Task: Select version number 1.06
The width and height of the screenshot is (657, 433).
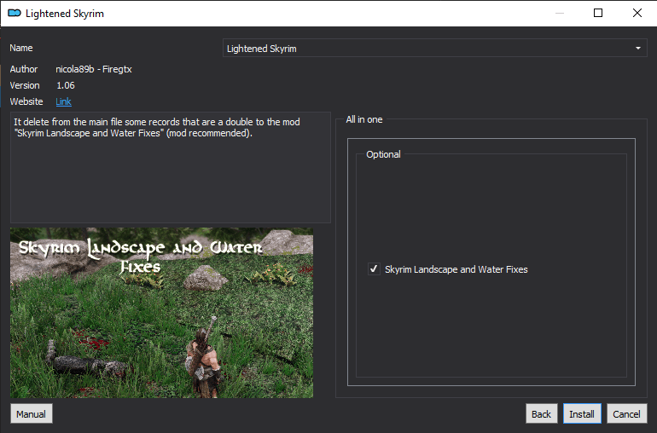Action: [x=66, y=85]
